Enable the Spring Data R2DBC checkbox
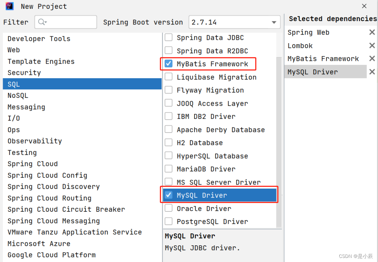Image resolution: width=378 pixels, height=262 pixels. [x=168, y=50]
